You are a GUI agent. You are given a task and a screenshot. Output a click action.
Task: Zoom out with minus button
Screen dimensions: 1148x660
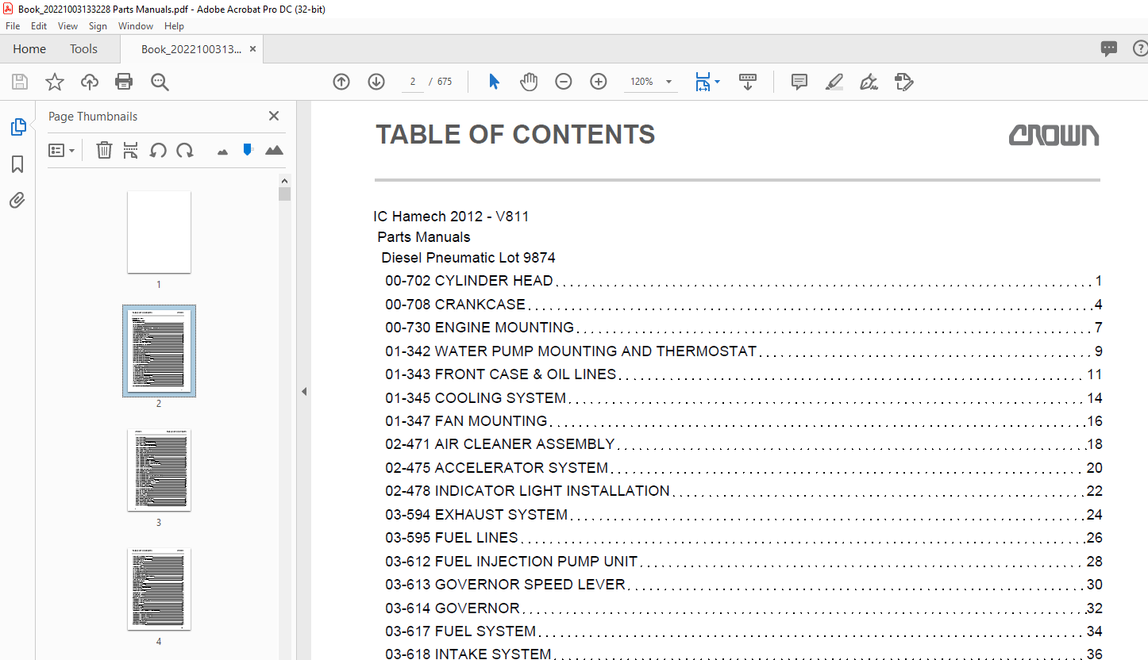(564, 82)
